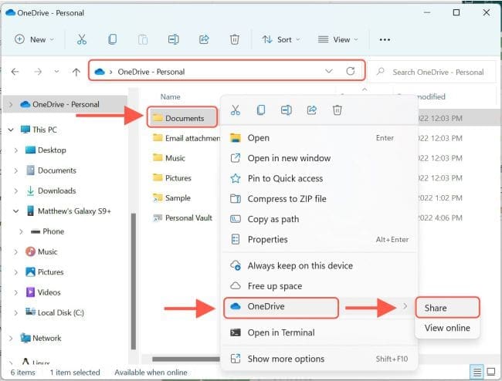Click the Search OneDrive - Personal field
Viewport: 502px width, 381px height.
pos(436,72)
